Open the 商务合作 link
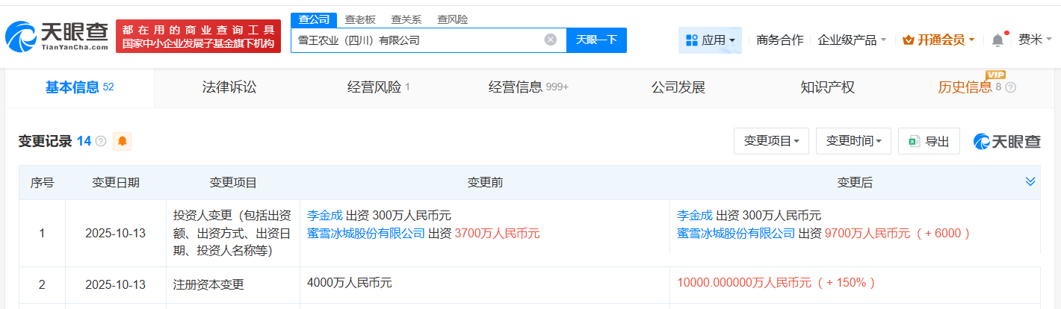The width and height of the screenshot is (1061, 309). coord(780,40)
